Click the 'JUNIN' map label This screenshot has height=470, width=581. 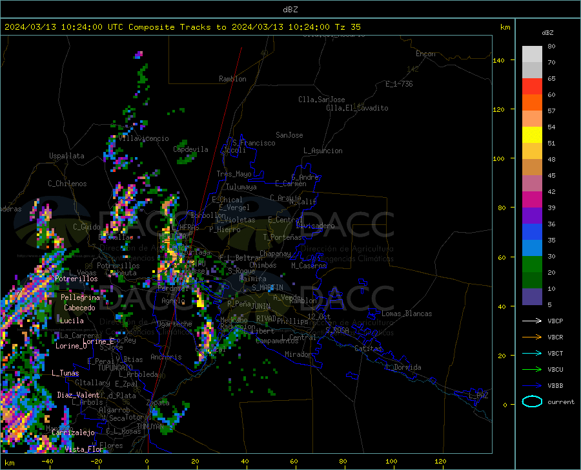tap(261, 306)
